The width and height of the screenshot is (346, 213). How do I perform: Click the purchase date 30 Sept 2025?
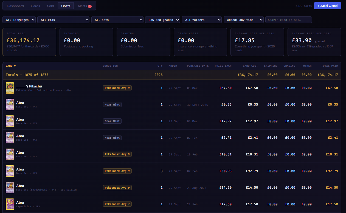[198, 105]
